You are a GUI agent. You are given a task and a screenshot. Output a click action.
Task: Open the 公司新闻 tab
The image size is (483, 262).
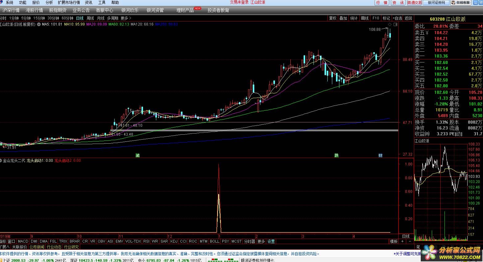pyautogui.click(x=37, y=247)
